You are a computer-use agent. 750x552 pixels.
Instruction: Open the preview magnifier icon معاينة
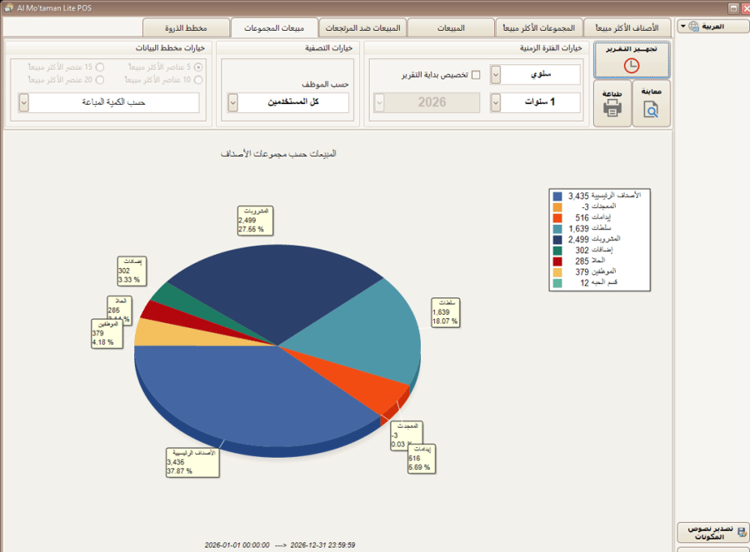[651, 109]
